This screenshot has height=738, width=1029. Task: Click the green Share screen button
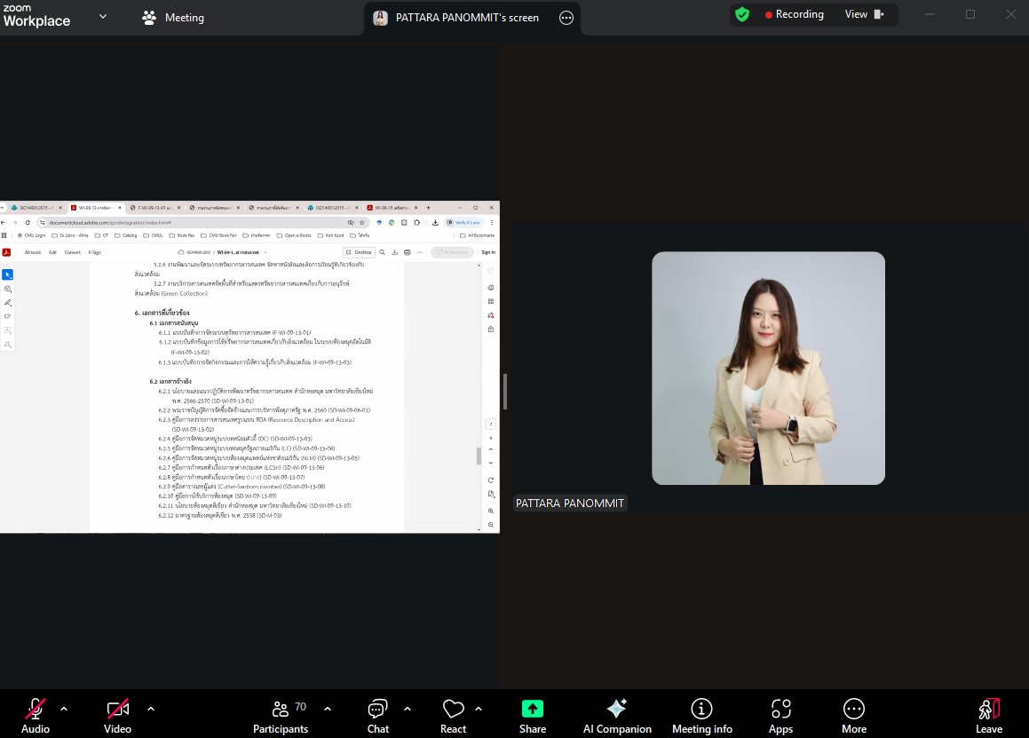(532, 715)
